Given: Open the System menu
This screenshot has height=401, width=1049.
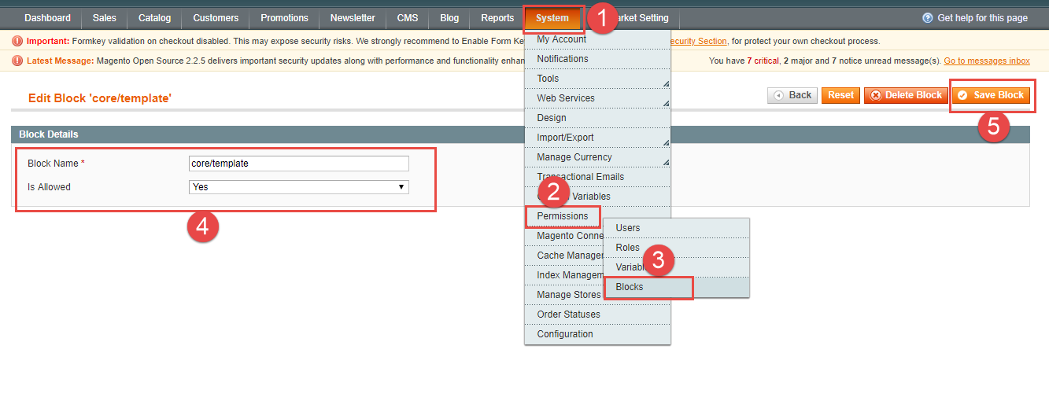Looking at the screenshot, I should pyautogui.click(x=552, y=18).
